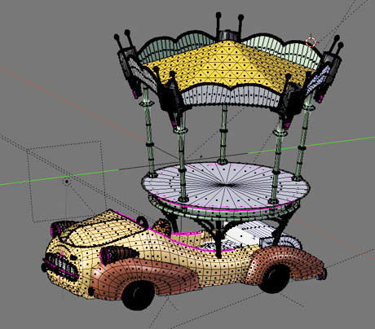375x329 pixels.
Task: Select the car's rear black wheel
Action: (275, 279)
